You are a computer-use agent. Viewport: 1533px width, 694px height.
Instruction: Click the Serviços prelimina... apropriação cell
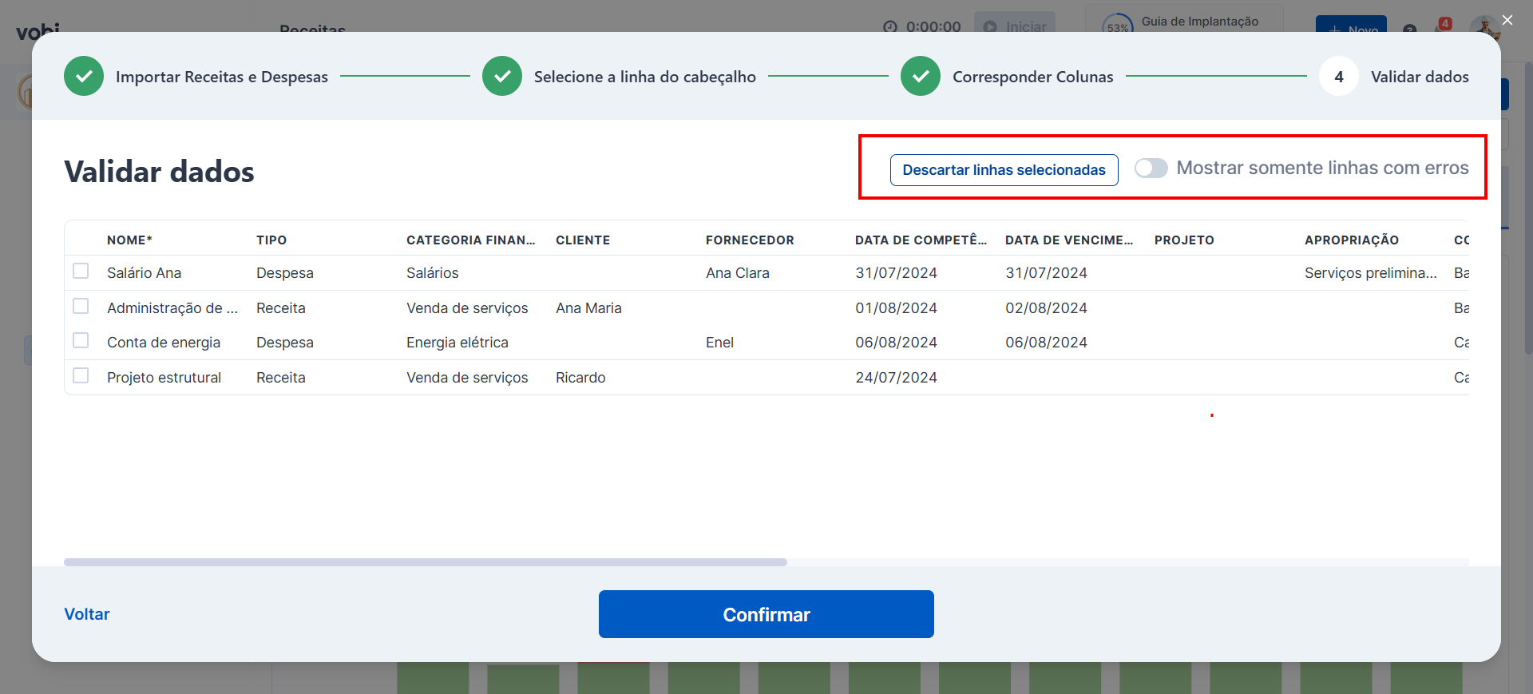(x=1371, y=273)
